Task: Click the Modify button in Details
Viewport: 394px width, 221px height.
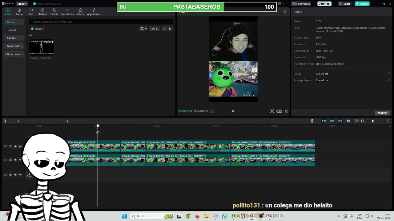Action: click(382, 113)
